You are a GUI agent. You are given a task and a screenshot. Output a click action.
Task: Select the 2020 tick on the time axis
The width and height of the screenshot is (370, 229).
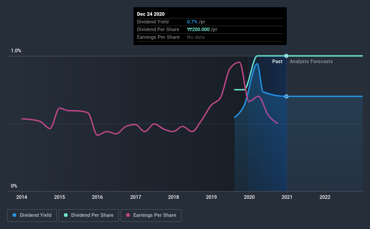(x=249, y=197)
